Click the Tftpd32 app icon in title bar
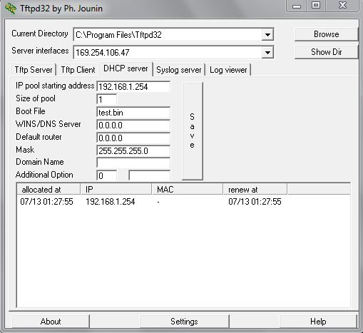The height and width of the screenshot is (333, 363). [11, 8]
